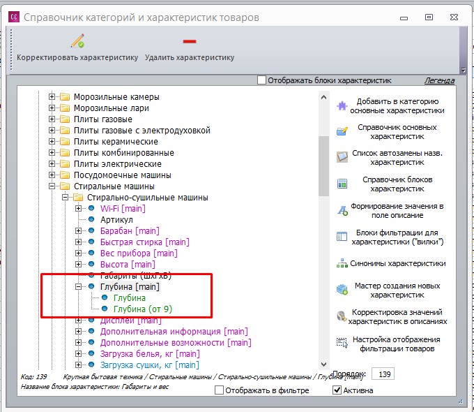Click the folder icon of Морозильные камеры
The image size is (474, 412).
(65, 97)
